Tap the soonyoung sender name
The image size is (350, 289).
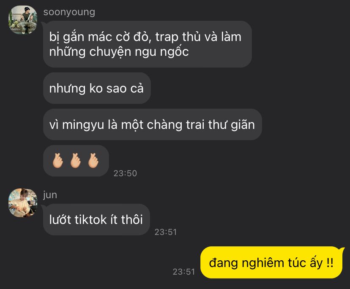coord(69,12)
